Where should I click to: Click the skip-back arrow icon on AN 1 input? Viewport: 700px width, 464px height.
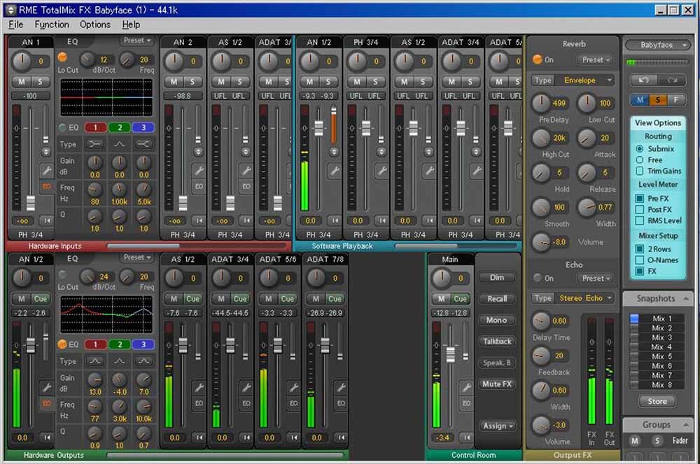click(46, 220)
